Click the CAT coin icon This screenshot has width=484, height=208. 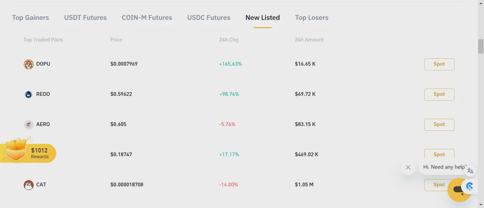(x=28, y=185)
